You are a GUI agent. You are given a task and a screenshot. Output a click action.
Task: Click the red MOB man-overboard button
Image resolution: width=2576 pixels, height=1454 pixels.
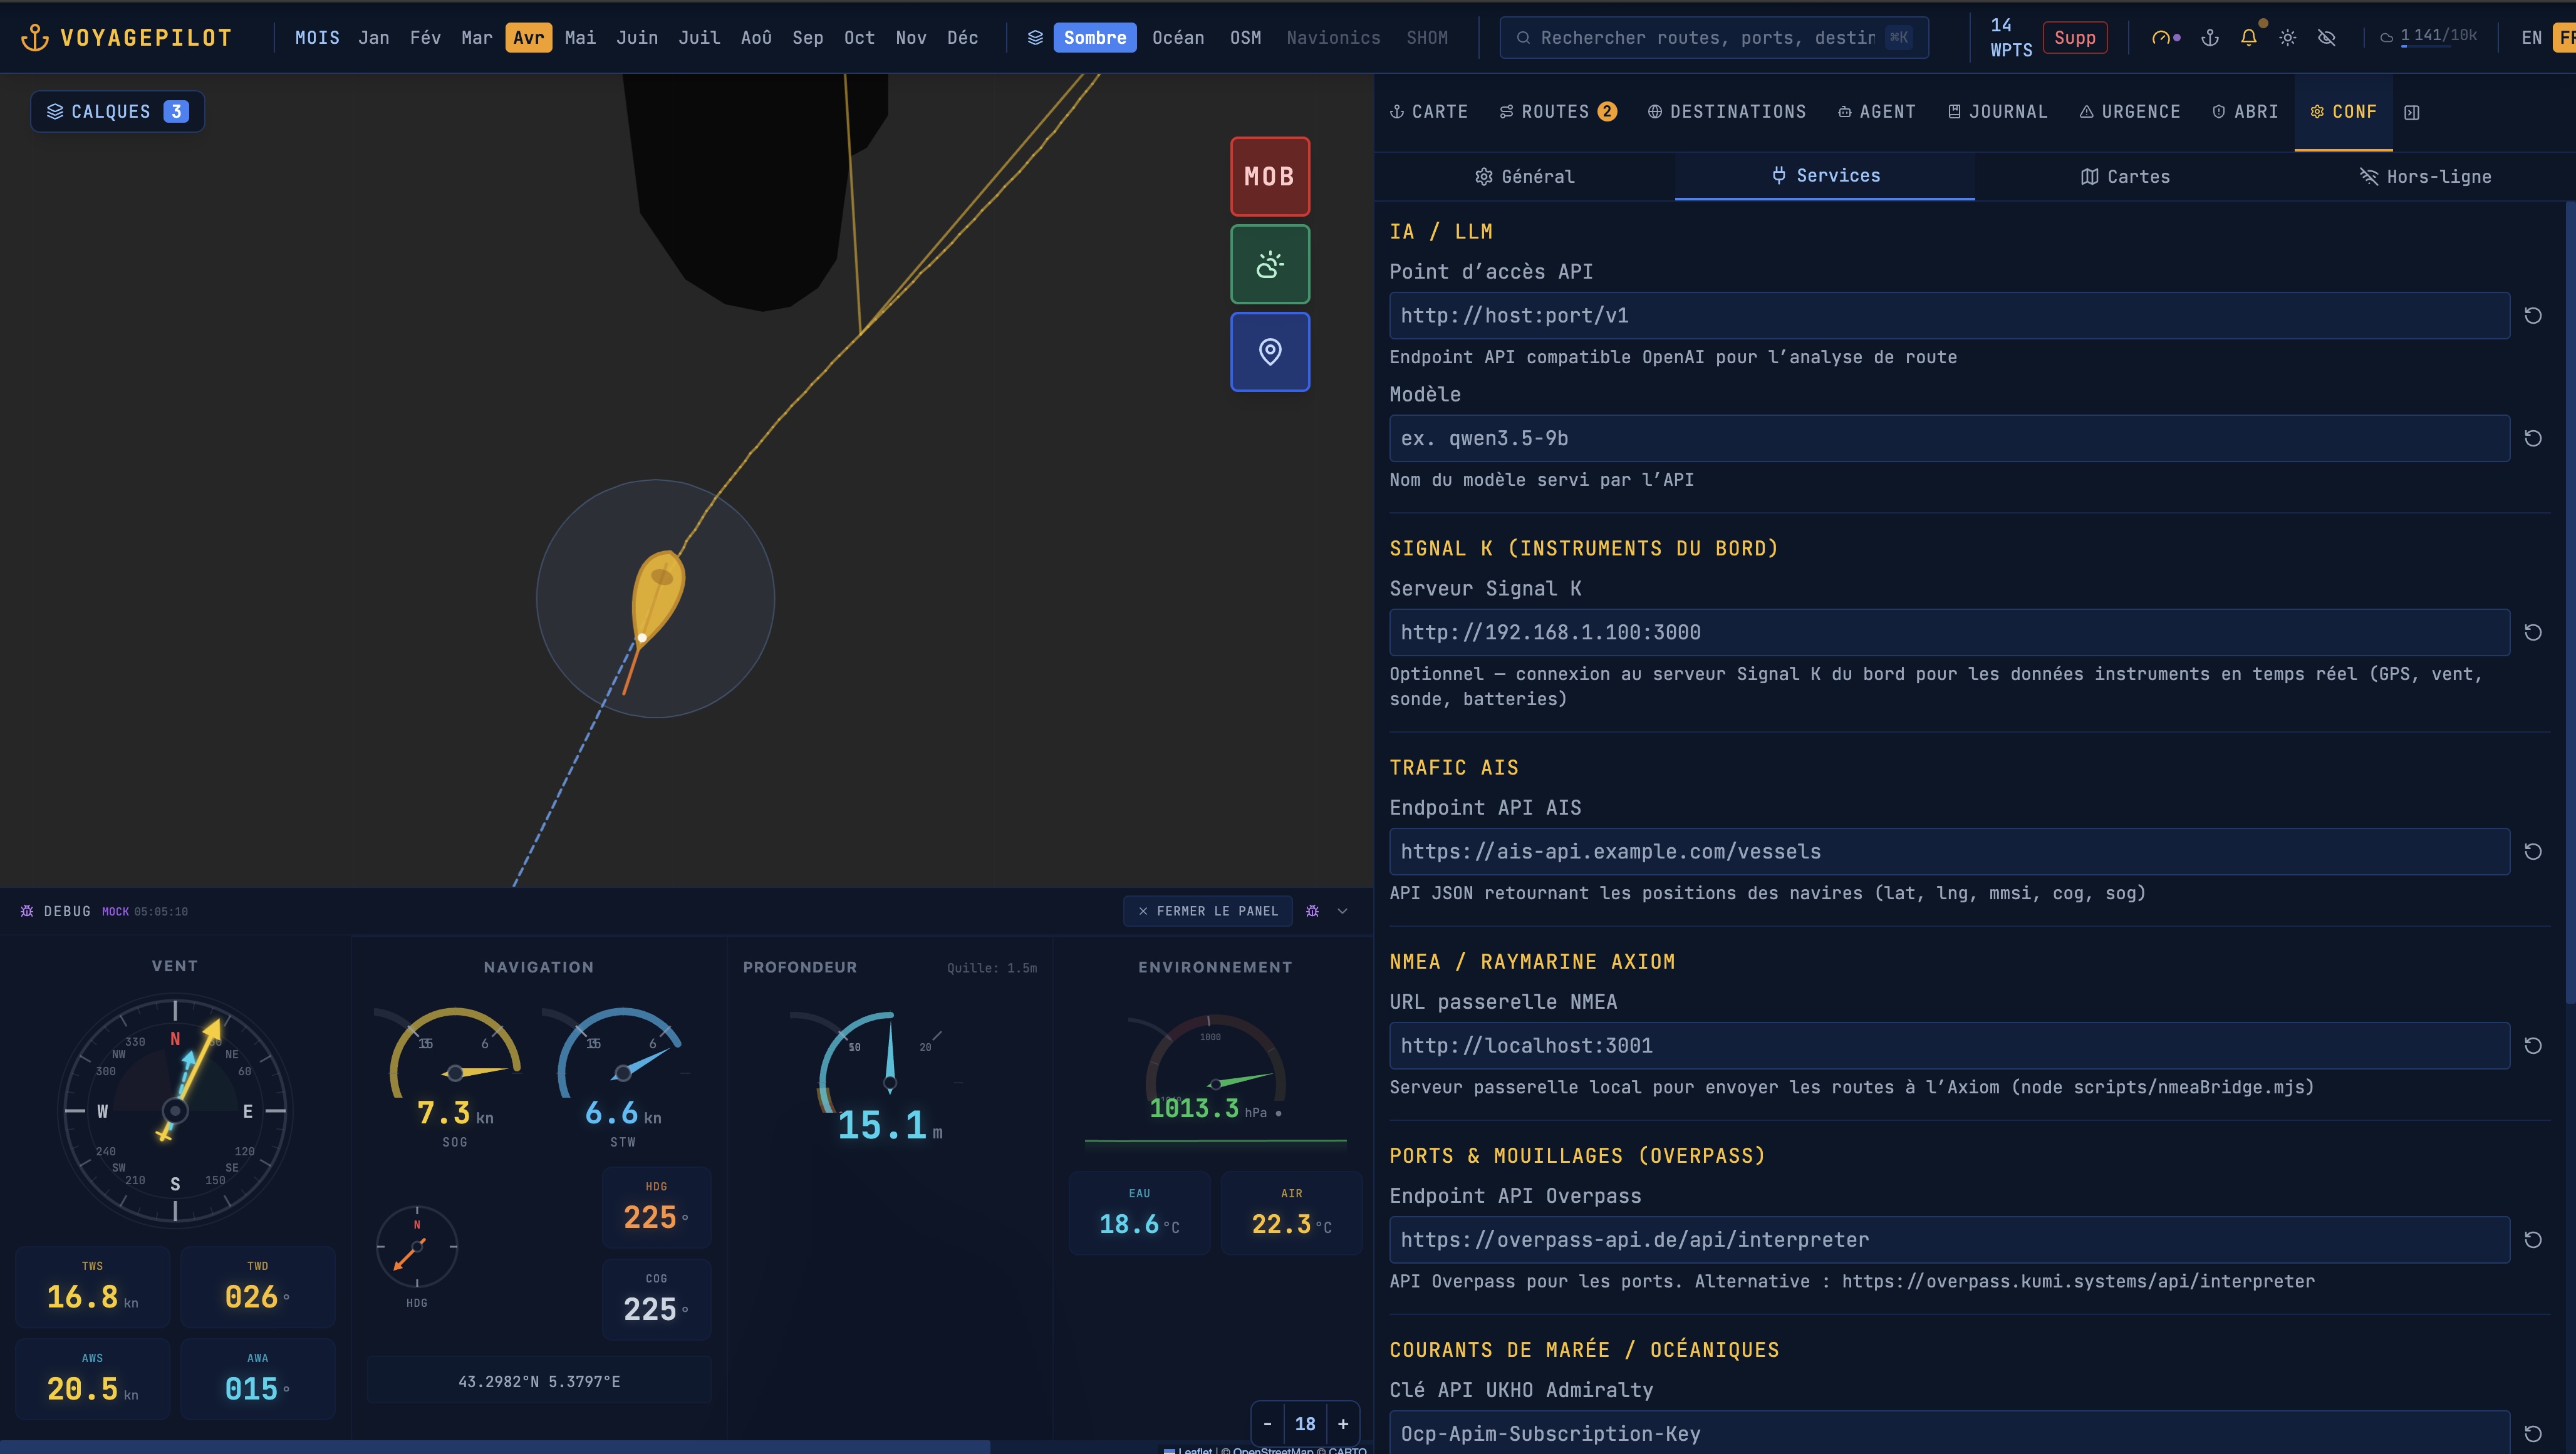tap(1269, 176)
